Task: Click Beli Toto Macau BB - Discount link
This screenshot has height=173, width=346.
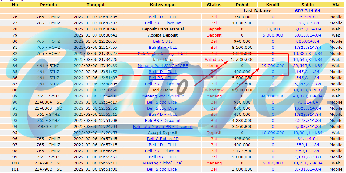Action: pyautogui.click(x=163, y=126)
